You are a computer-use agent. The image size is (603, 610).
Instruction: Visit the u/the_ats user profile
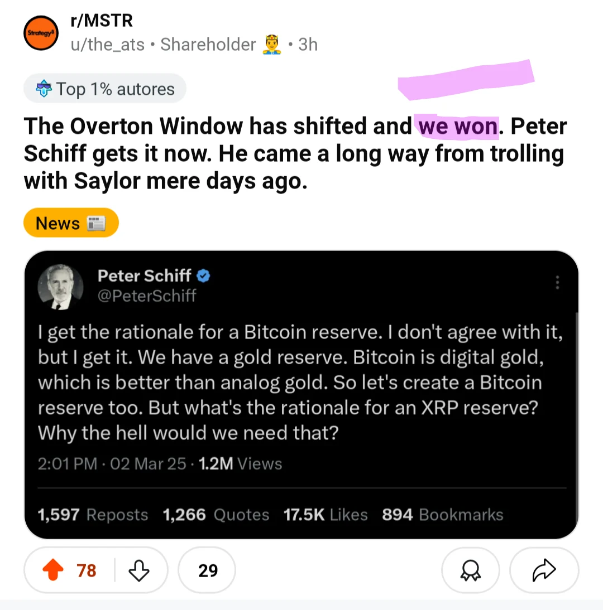coord(106,45)
